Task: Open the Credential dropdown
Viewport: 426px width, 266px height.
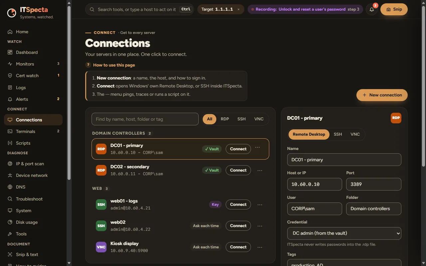Action: [344, 233]
